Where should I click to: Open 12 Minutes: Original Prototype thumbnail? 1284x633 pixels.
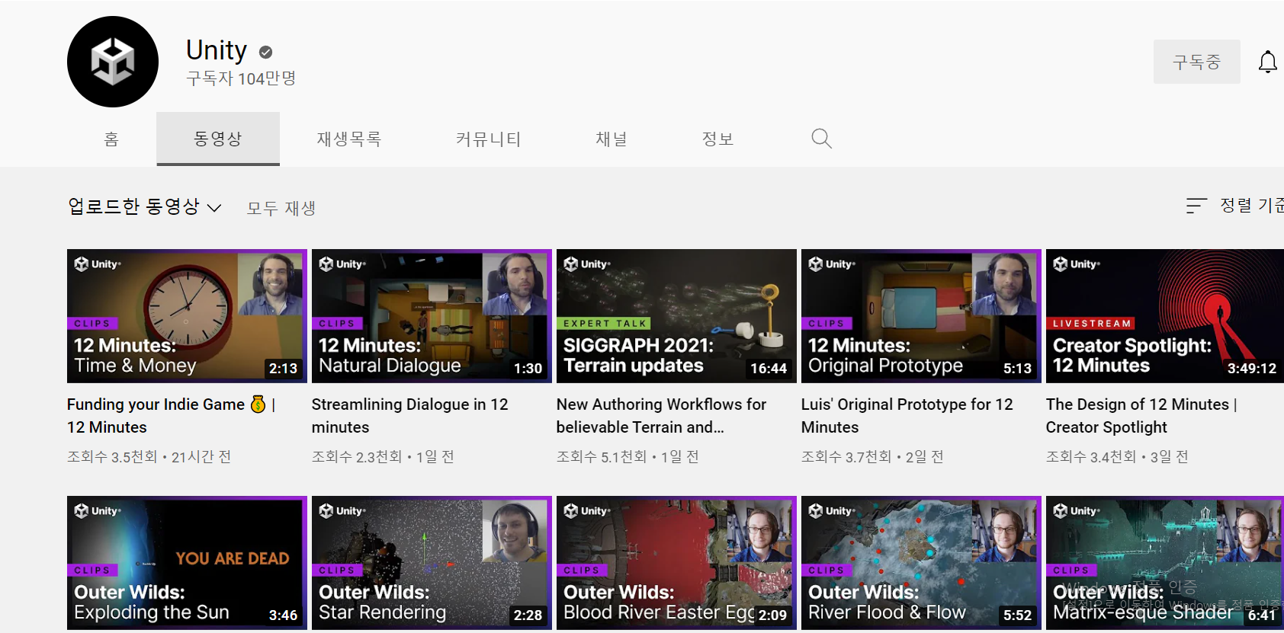coord(921,316)
